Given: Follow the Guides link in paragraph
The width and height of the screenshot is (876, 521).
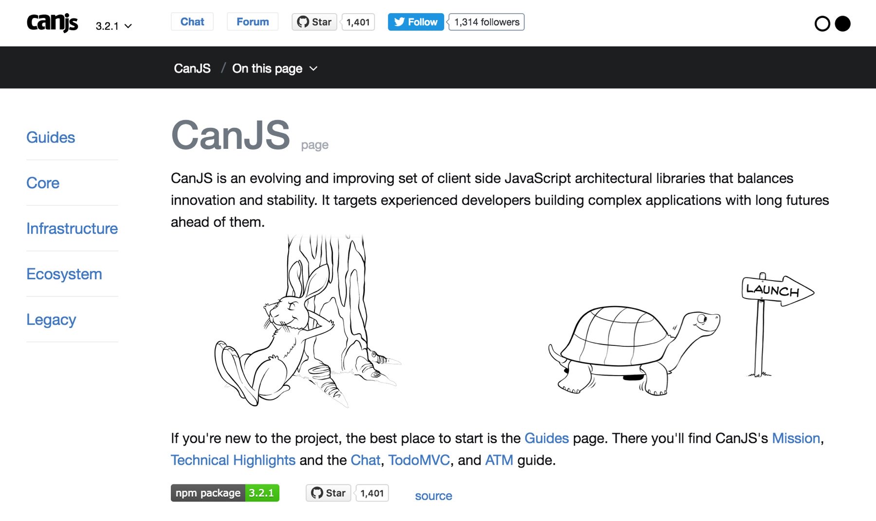Looking at the screenshot, I should tap(547, 438).
